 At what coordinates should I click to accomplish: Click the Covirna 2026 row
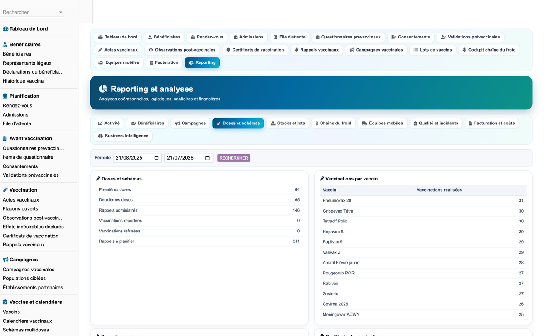[423, 304]
